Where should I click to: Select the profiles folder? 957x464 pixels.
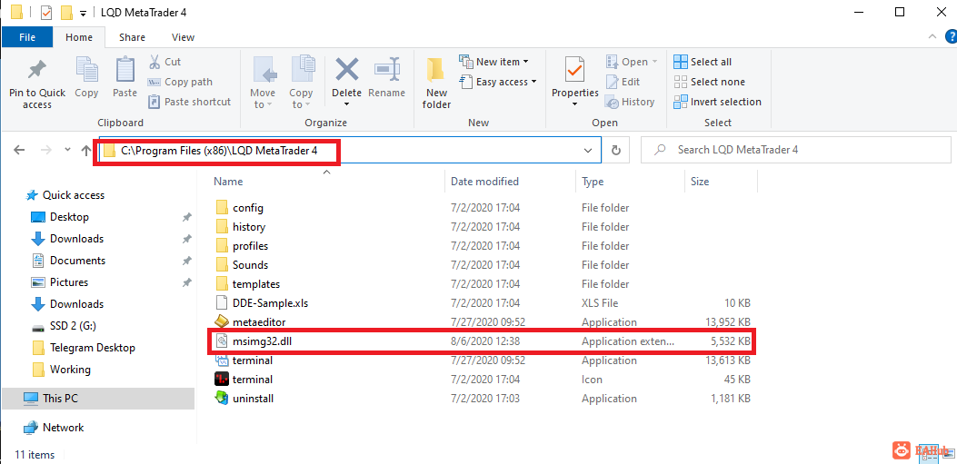[483, 246]
